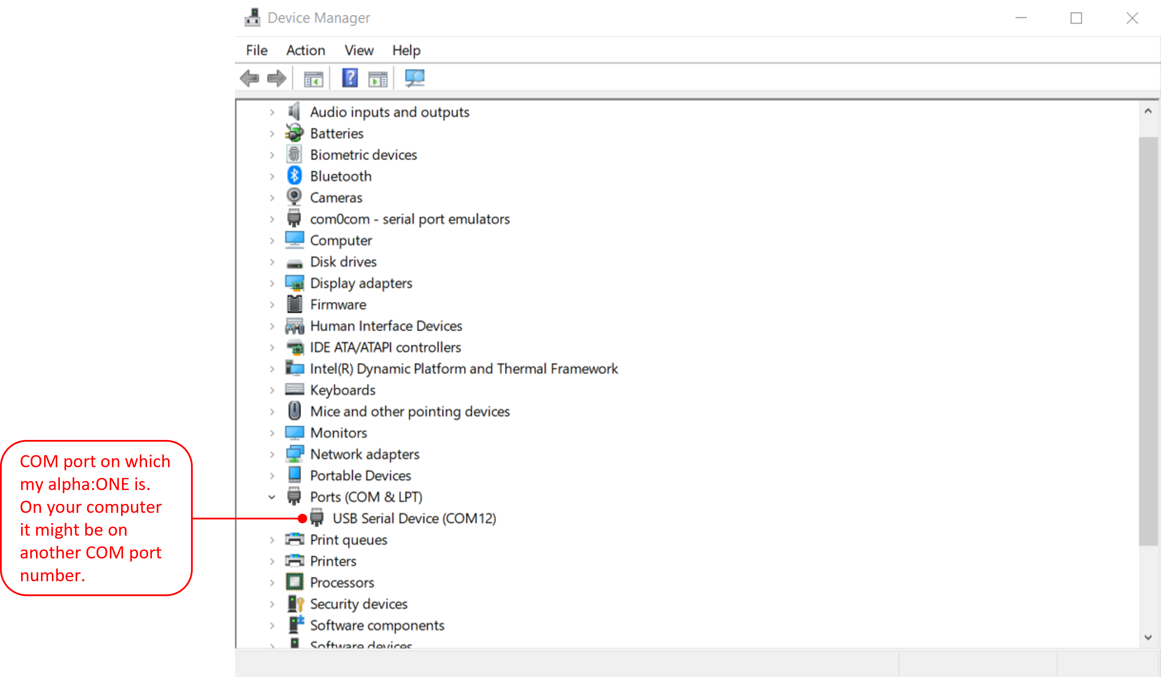Screen dimensions: 1161x677
Task: Click the Show/Hide Action Pane toolbar icon
Action: coord(377,79)
